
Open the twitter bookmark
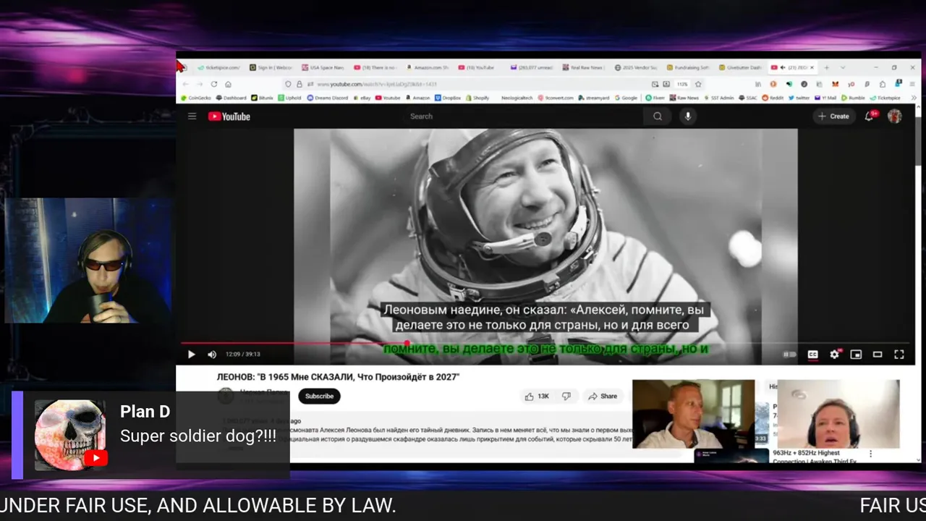[x=799, y=98]
